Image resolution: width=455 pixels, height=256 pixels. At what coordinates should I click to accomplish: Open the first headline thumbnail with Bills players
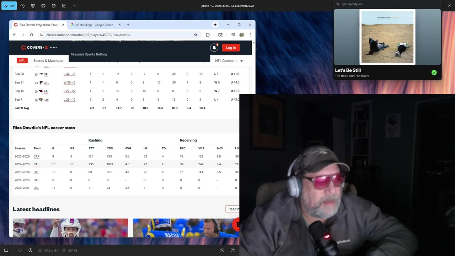point(70,228)
